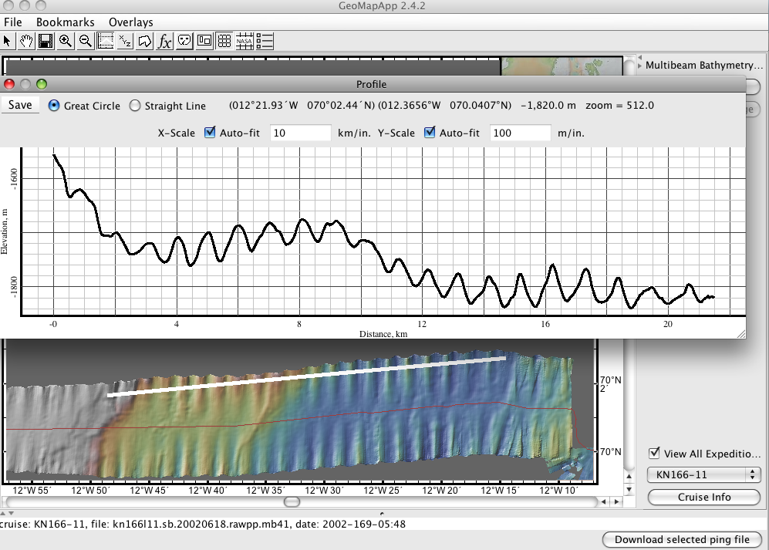Select the zoom in magnifier tool
The width and height of the screenshot is (769, 550).
66,41
